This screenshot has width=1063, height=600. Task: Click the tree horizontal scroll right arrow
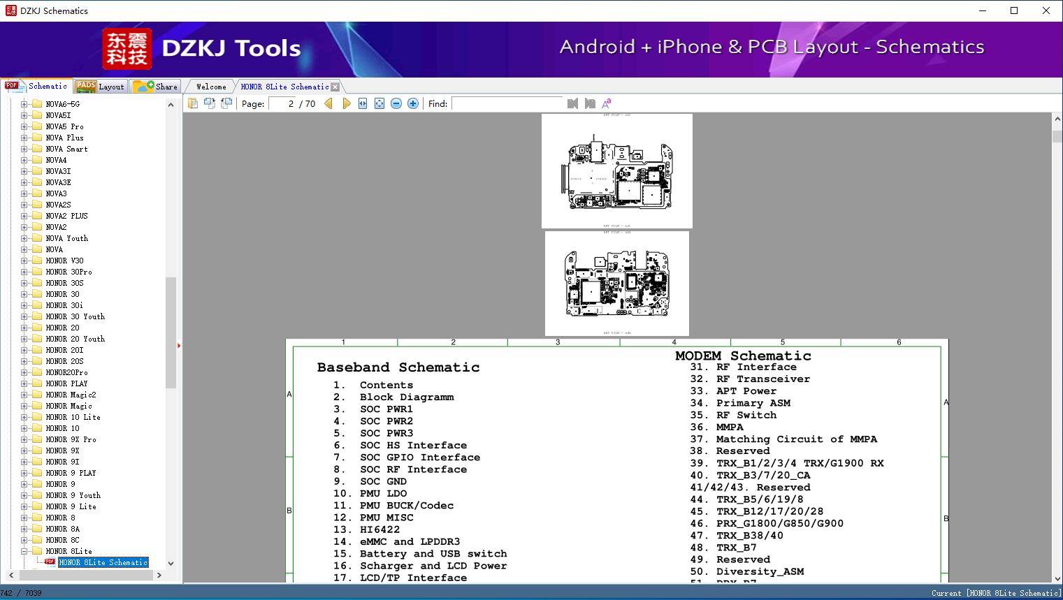point(159,575)
